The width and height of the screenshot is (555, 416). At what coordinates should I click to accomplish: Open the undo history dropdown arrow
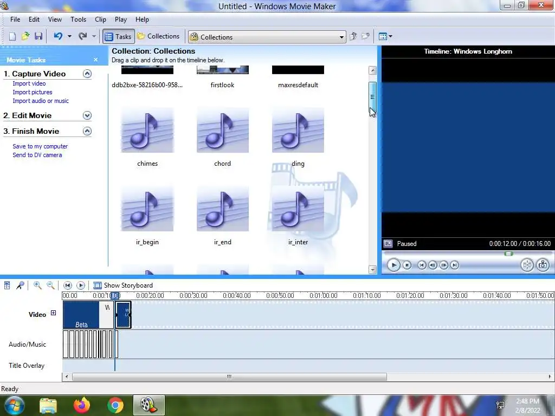click(x=69, y=36)
